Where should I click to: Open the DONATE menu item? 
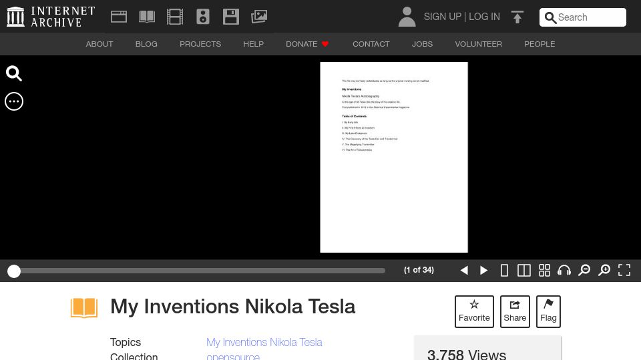307,44
